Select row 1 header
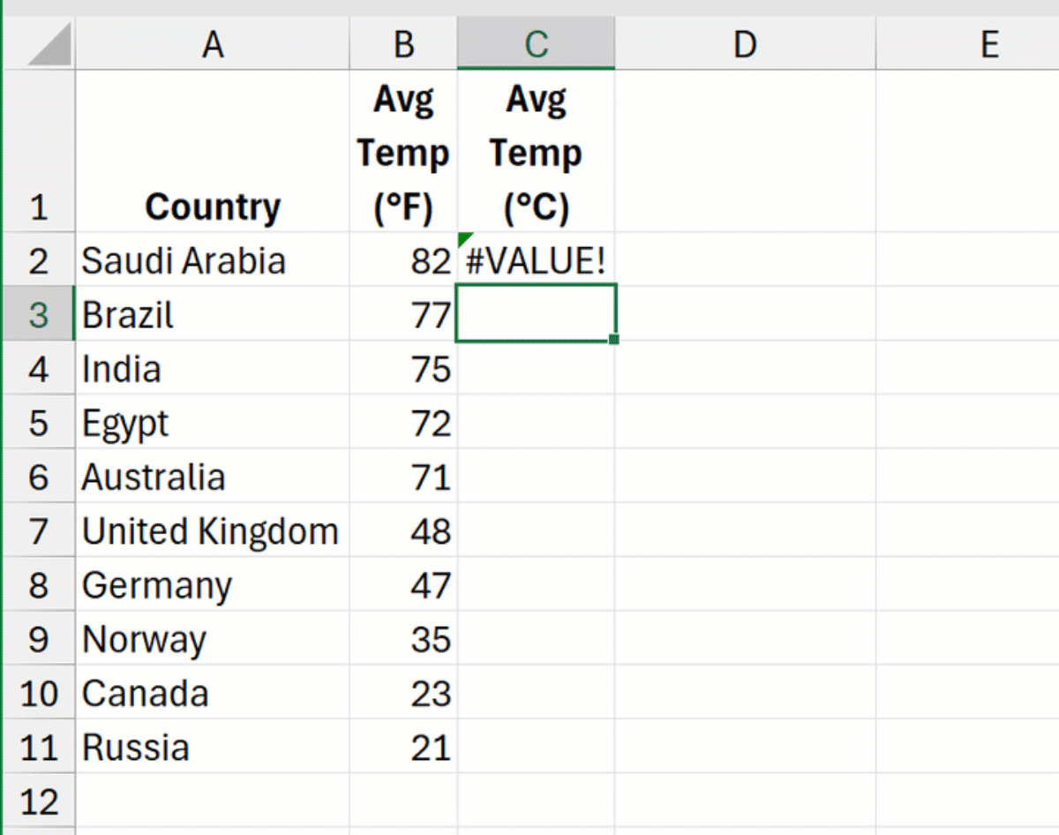Image resolution: width=1059 pixels, height=835 pixels. (38, 152)
